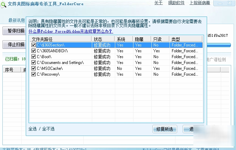Toggle the C:\360SANDBOX\ checkbox
The width and height of the screenshot is (236, 150).
point(33,51)
